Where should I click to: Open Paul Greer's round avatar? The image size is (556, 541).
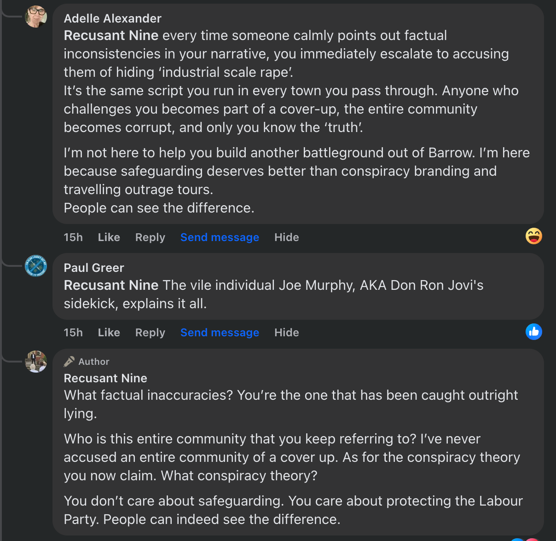pyautogui.click(x=36, y=266)
